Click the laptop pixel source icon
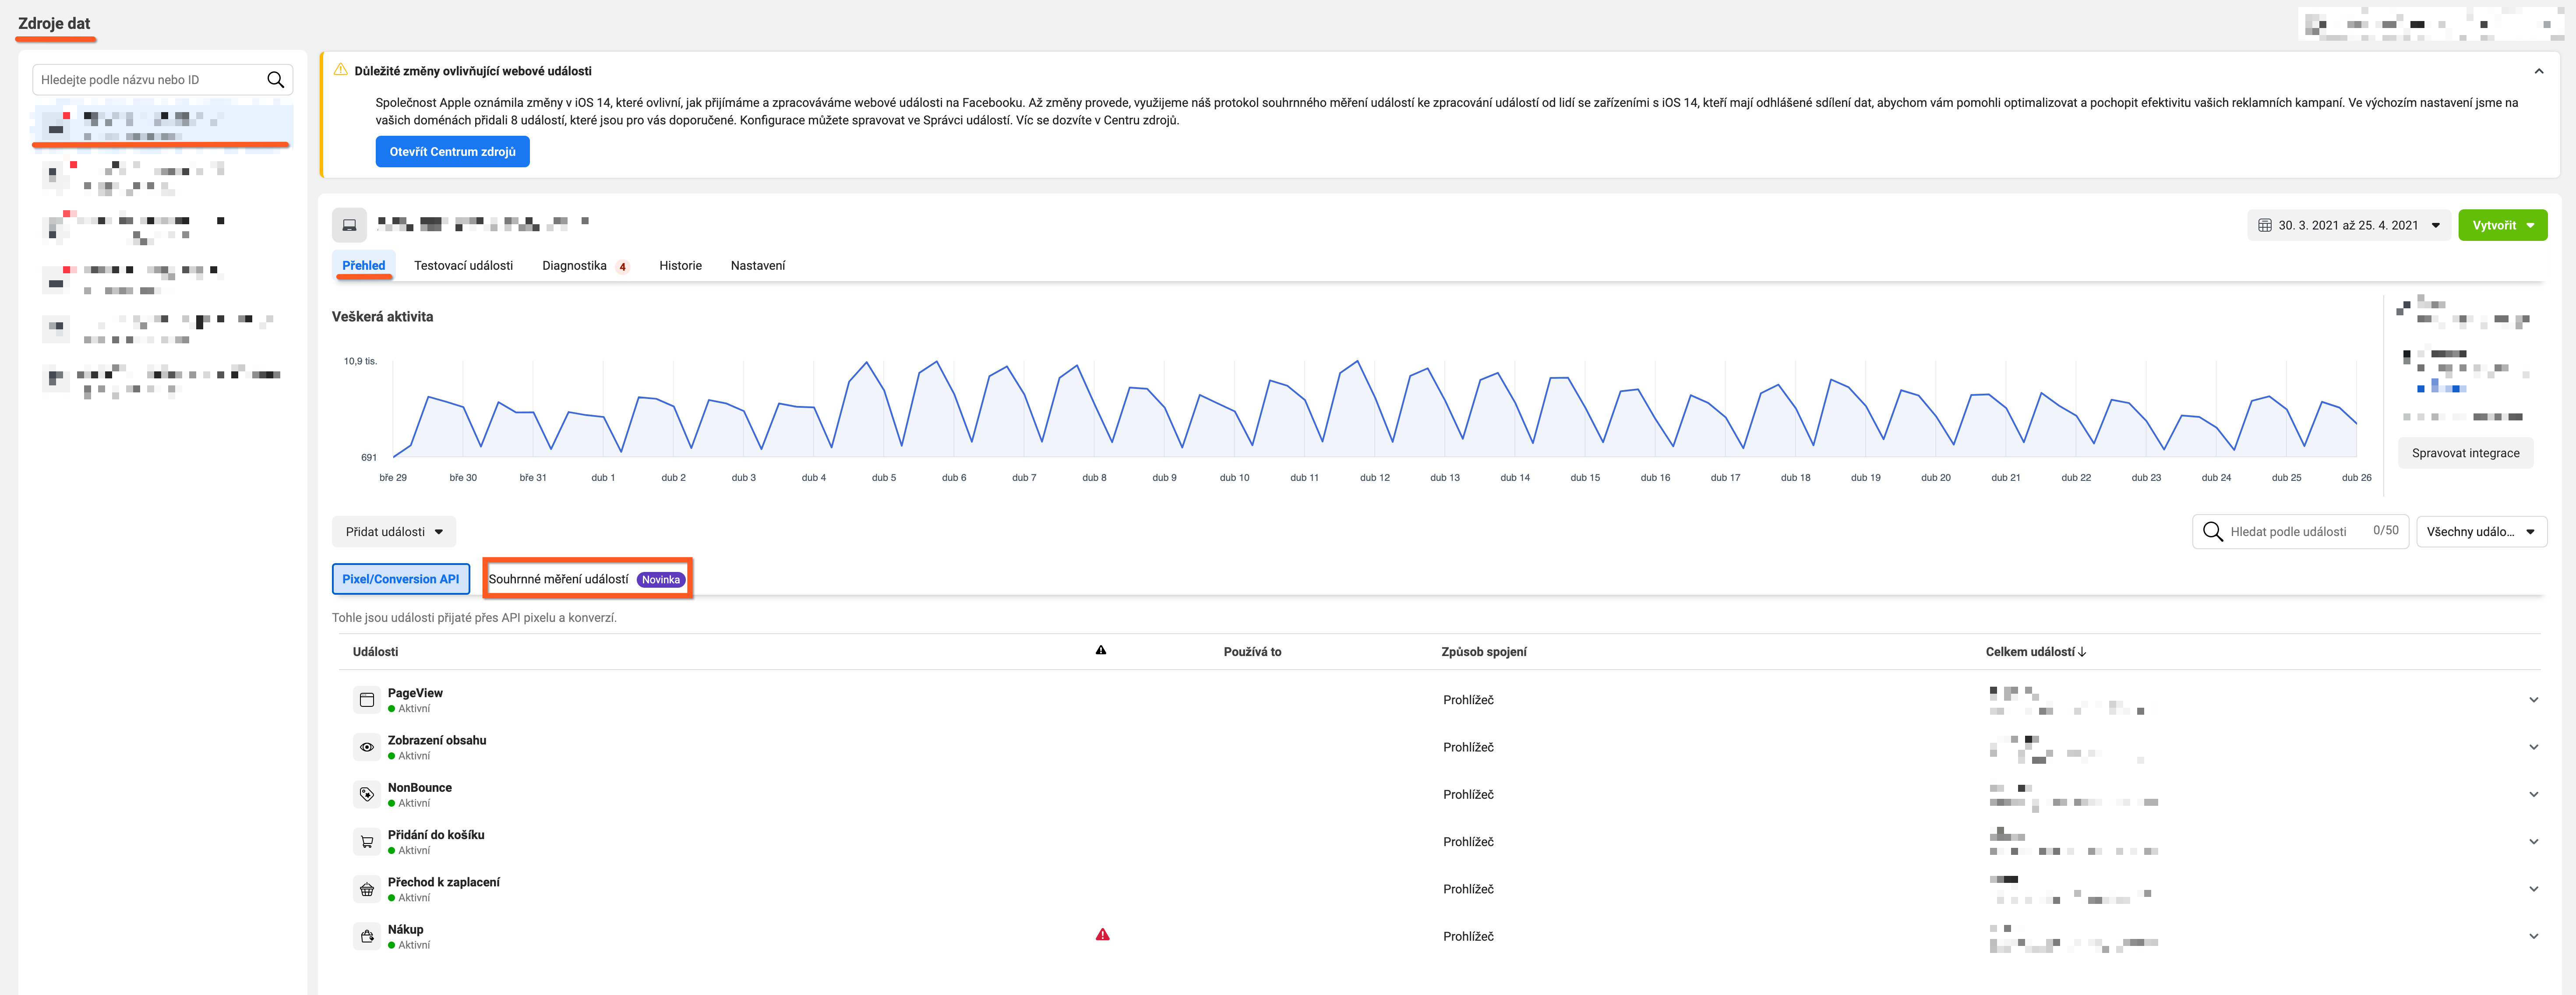The width and height of the screenshot is (2576, 995). [x=349, y=225]
